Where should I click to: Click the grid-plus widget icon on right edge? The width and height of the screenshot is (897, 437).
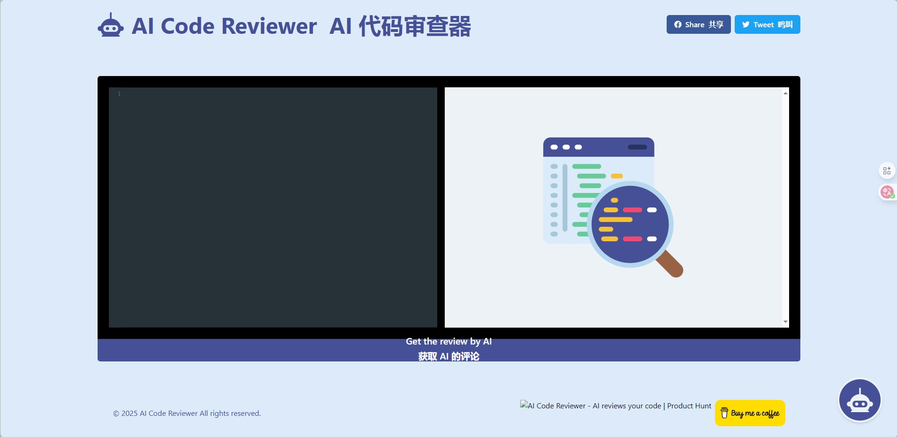click(x=886, y=170)
